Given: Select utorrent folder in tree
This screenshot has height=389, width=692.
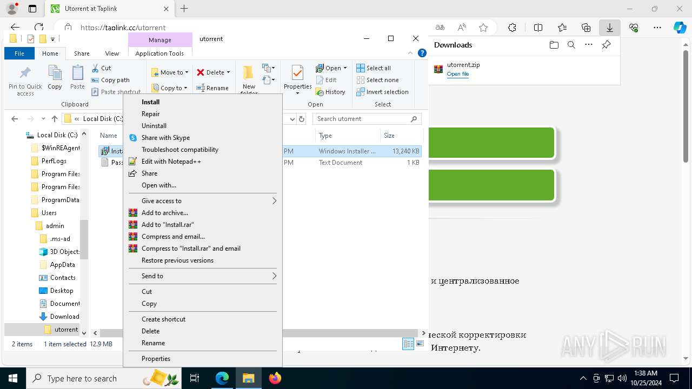Looking at the screenshot, I should pyautogui.click(x=66, y=330).
